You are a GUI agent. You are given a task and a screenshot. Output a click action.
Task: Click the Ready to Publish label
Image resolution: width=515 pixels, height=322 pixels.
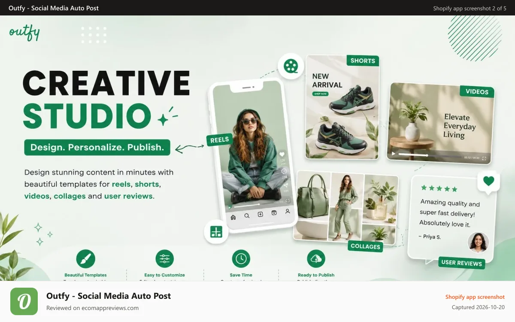pos(316,275)
